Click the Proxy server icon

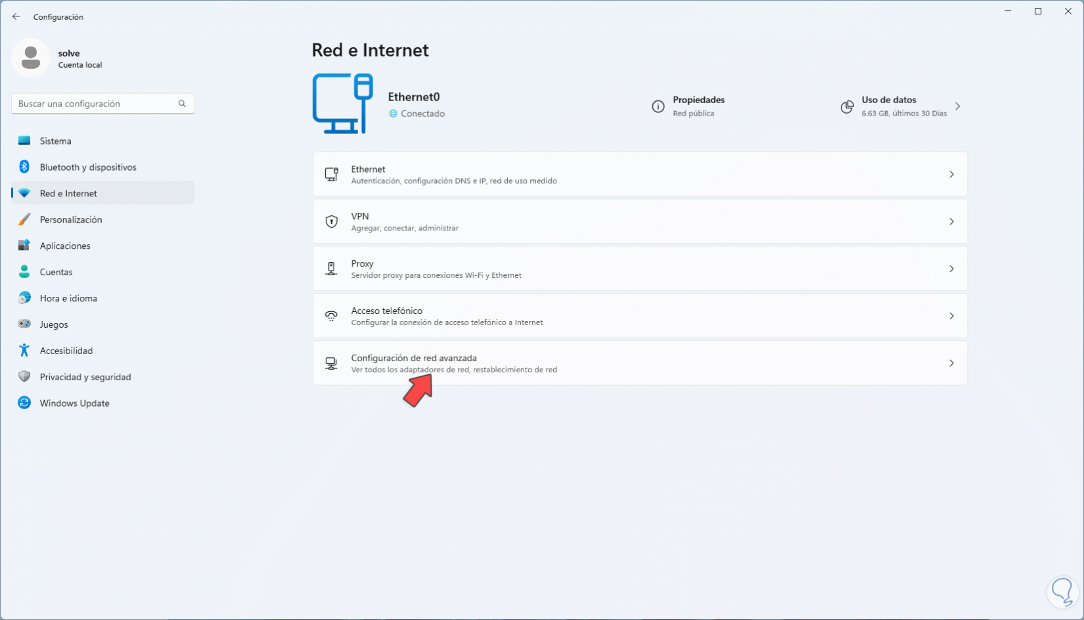(332, 269)
